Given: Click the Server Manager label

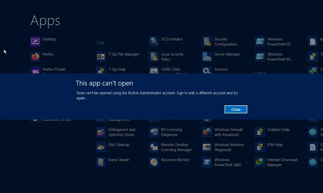Looking at the screenshot, I should (x=227, y=54).
